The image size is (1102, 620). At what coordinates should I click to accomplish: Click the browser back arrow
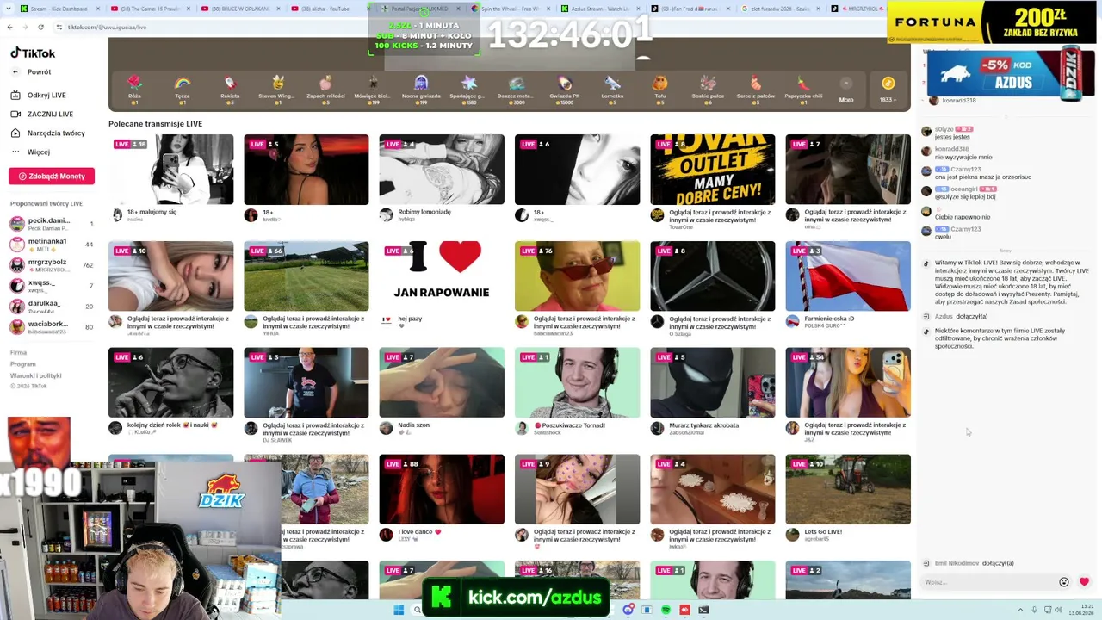point(9,28)
